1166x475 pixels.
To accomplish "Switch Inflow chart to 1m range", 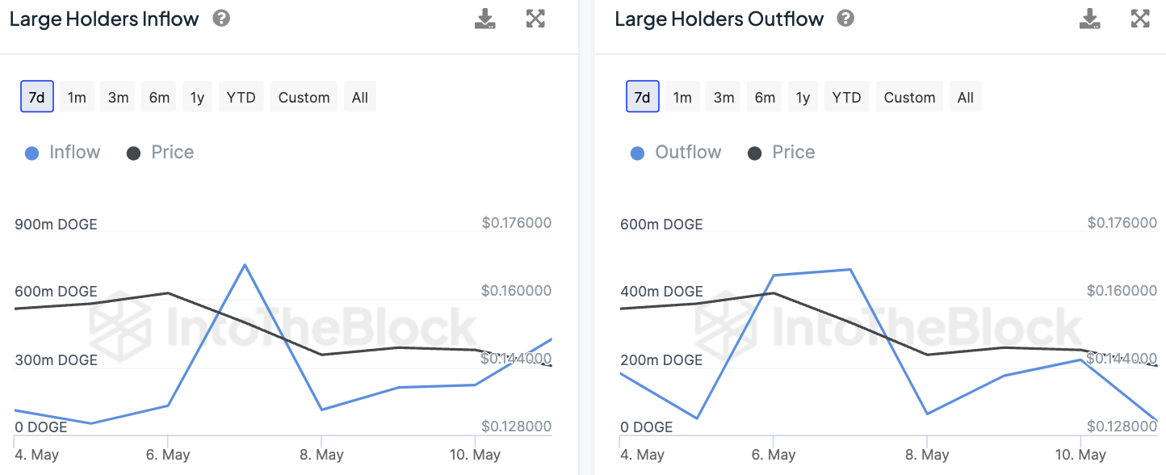I will [77, 97].
